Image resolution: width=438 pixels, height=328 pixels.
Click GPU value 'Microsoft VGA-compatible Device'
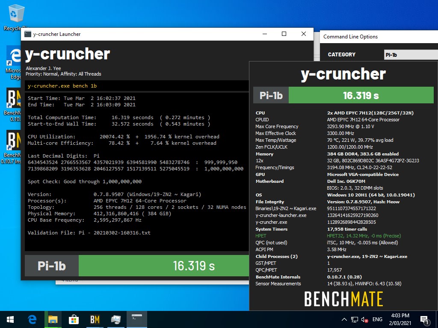coord(363,174)
